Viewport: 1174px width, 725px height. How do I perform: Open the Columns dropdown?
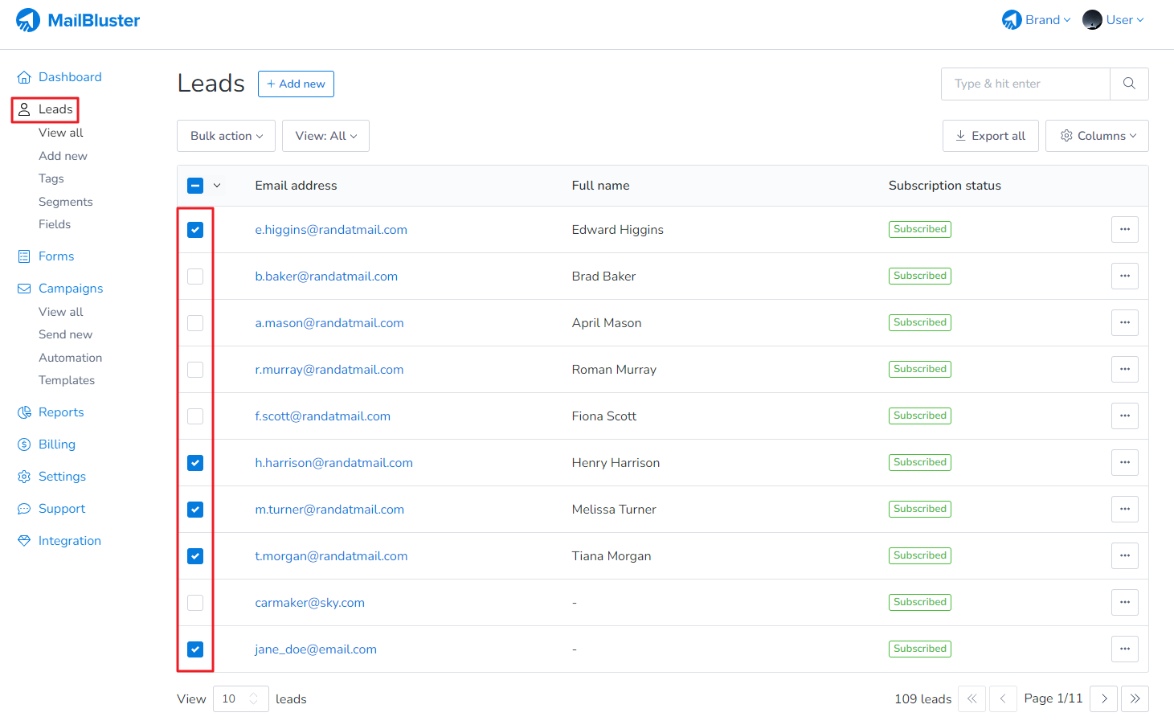coord(1097,136)
